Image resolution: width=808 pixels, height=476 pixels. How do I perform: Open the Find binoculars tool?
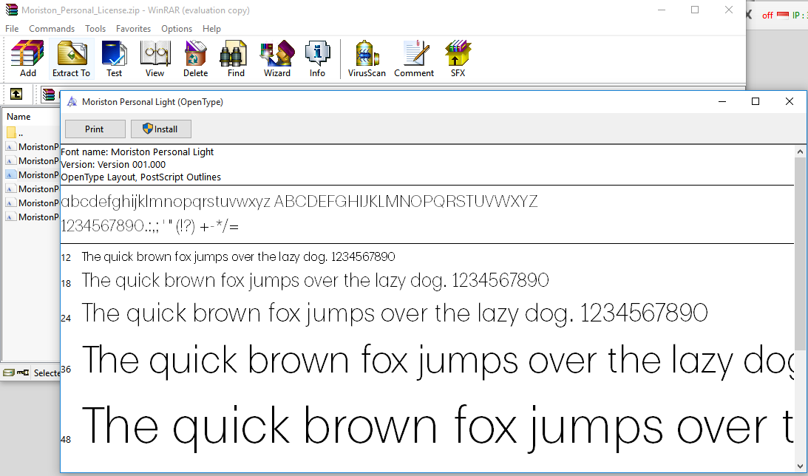236,59
